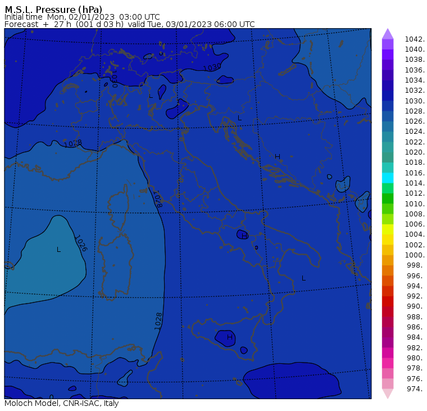Click the '1036.' legend label

pos(415,70)
